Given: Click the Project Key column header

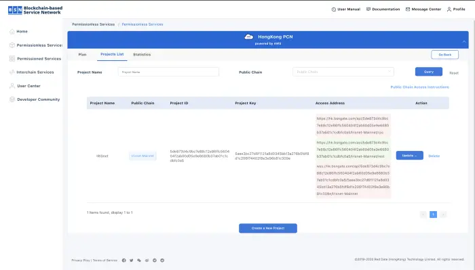Looking at the screenshot, I should tap(246, 104).
